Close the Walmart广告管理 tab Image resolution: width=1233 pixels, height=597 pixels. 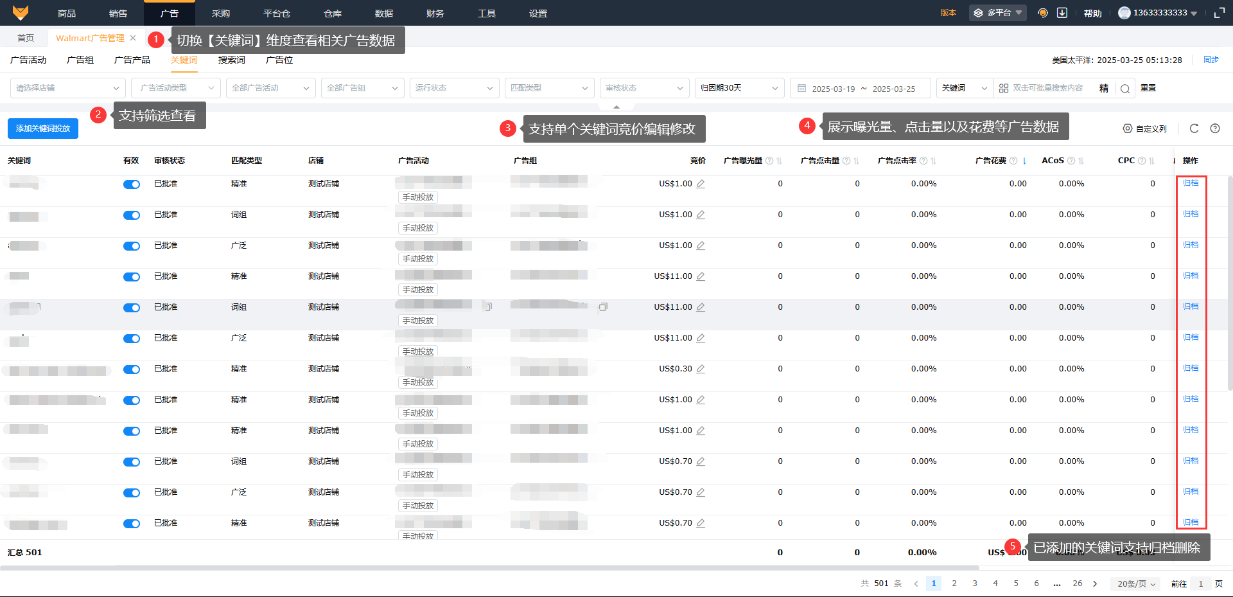pos(133,38)
